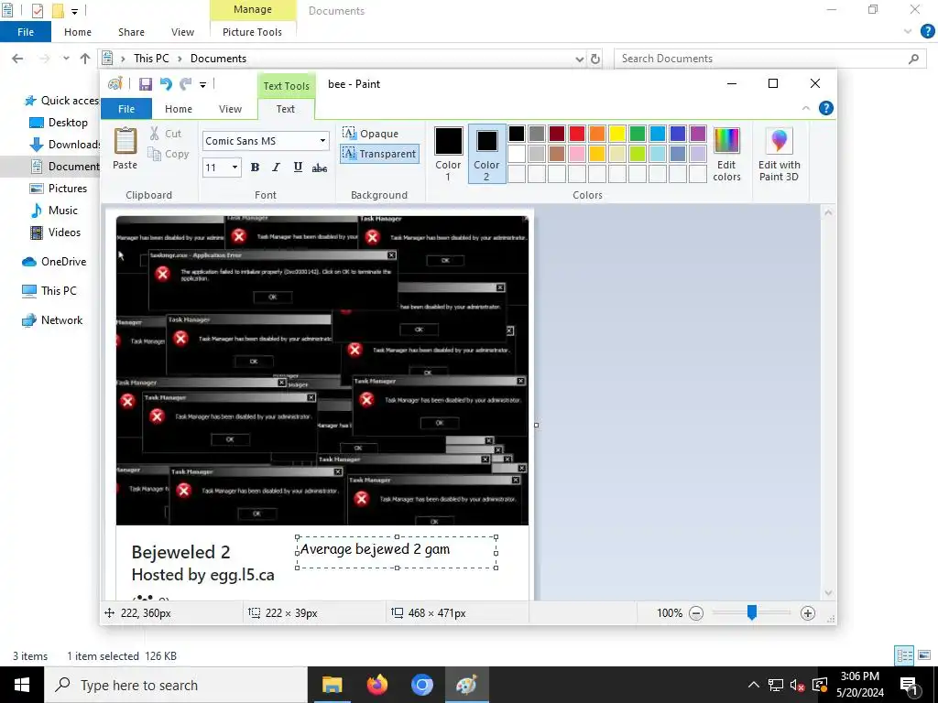Switch to Paint's Home tab

click(179, 109)
